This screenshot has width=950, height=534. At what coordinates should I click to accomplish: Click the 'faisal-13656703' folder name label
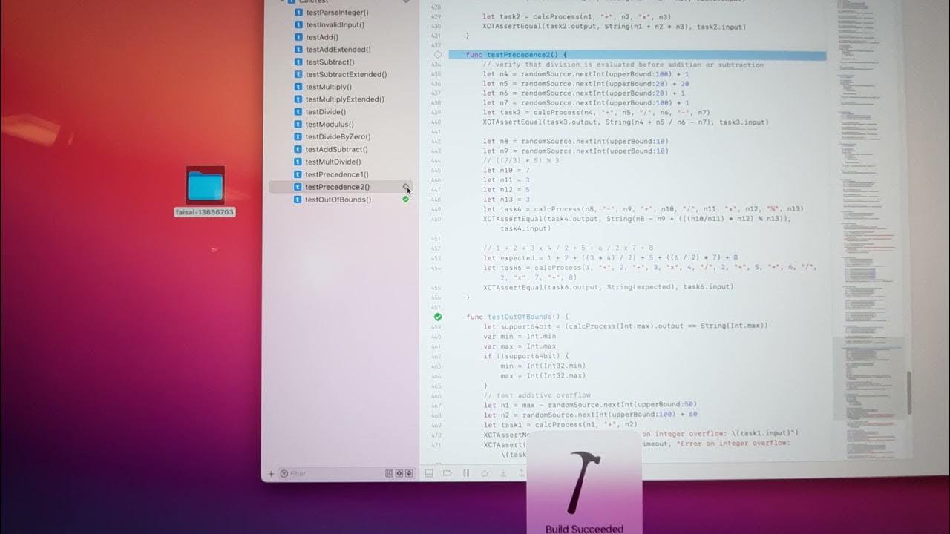click(x=205, y=212)
